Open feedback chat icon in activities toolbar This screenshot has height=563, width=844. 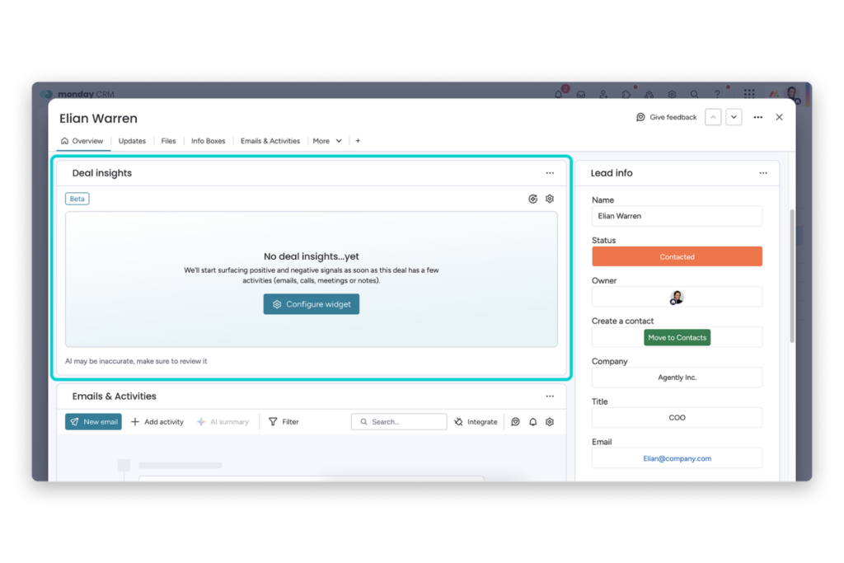pos(516,422)
